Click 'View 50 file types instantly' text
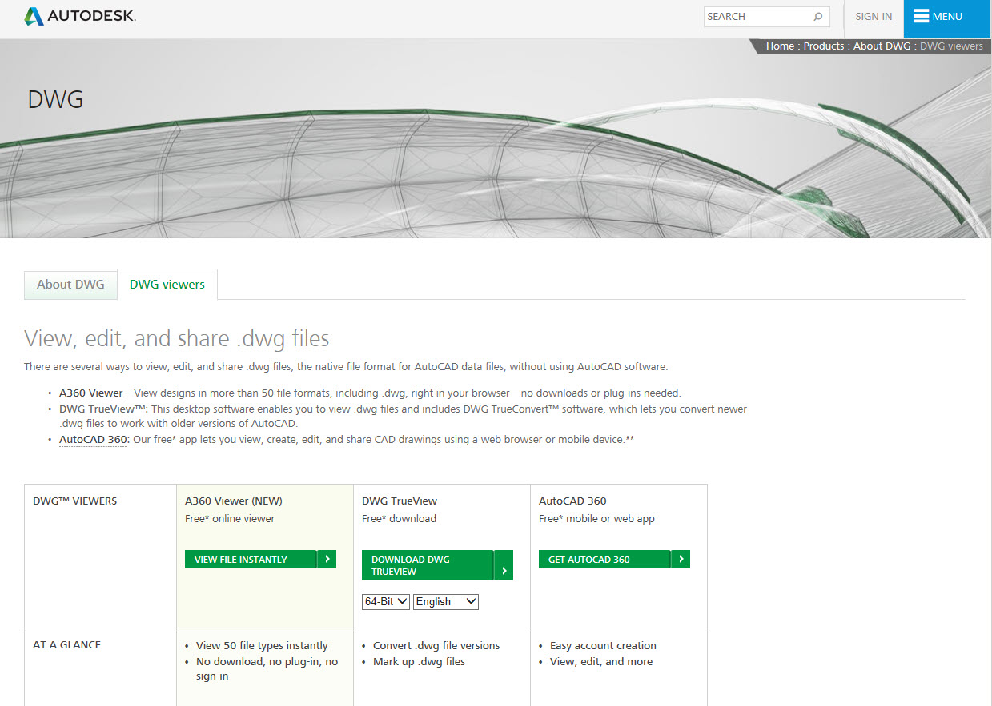The height and width of the screenshot is (706, 992). [262, 645]
